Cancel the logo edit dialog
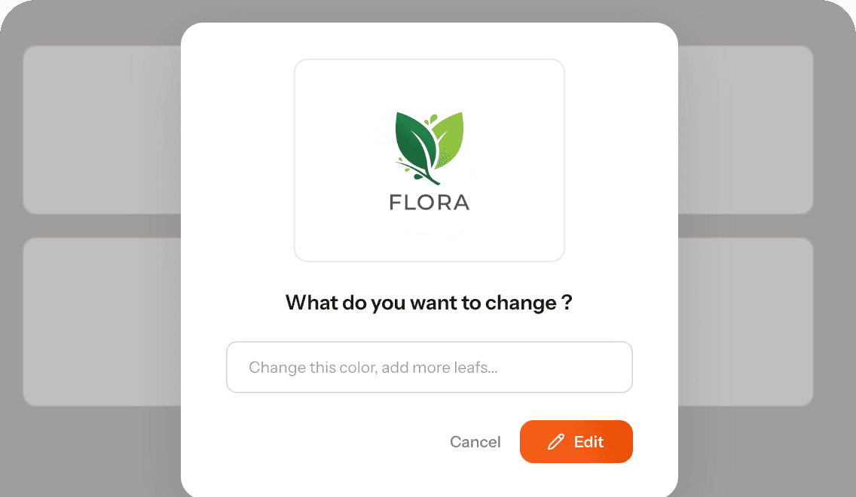 (x=475, y=442)
